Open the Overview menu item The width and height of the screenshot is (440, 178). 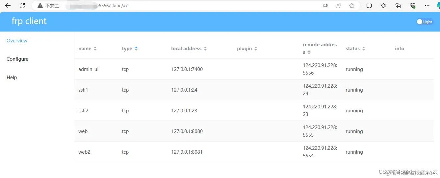pos(17,41)
